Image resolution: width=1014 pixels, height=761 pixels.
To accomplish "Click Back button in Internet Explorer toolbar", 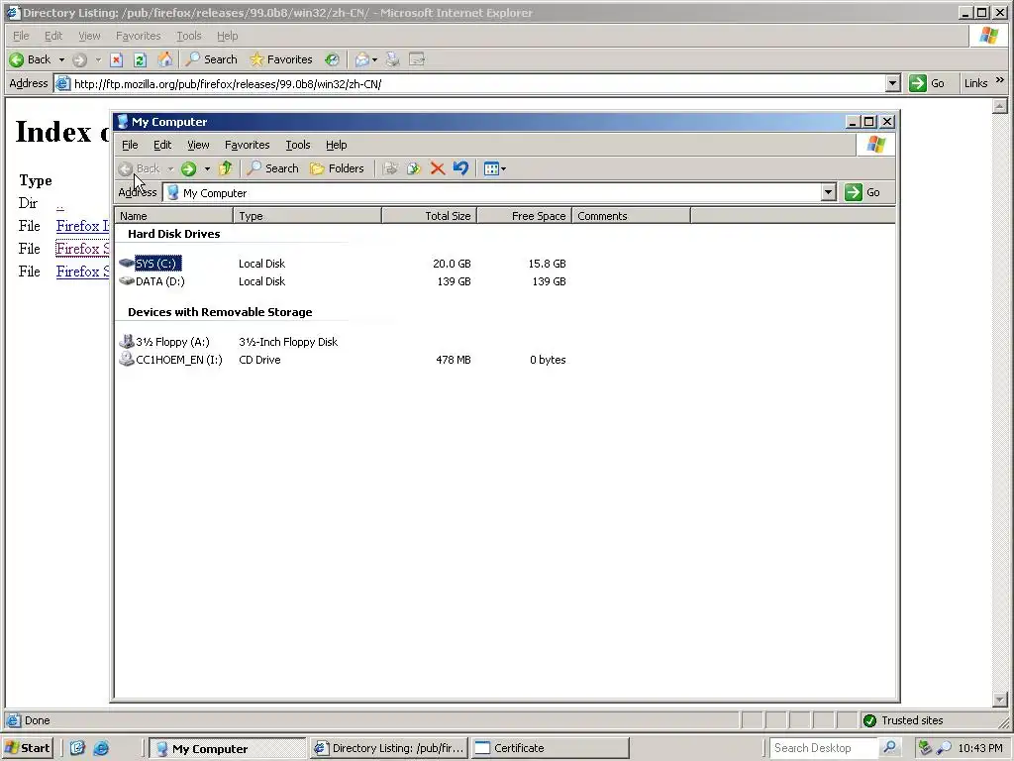I will [x=30, y=59].
